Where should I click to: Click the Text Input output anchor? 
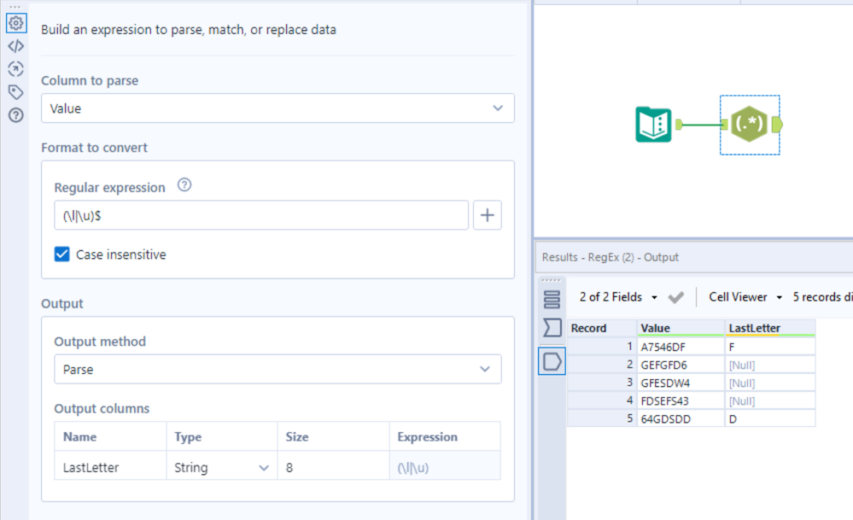[679, 125]
